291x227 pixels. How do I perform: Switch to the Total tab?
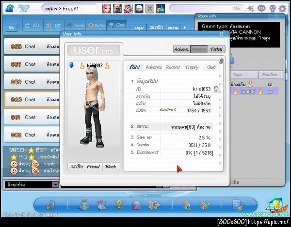click(216, 49)
